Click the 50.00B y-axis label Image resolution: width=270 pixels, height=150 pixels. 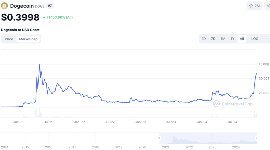pyautogui.click(x=264, y=78)
